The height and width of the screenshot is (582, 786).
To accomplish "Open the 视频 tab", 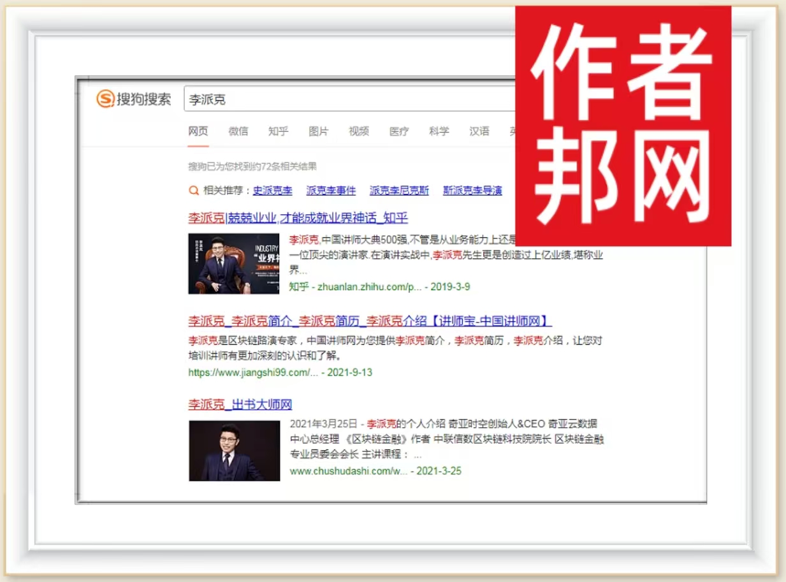I will click(358, 131).
